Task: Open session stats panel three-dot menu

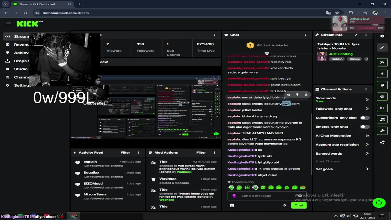Action: 214,35
